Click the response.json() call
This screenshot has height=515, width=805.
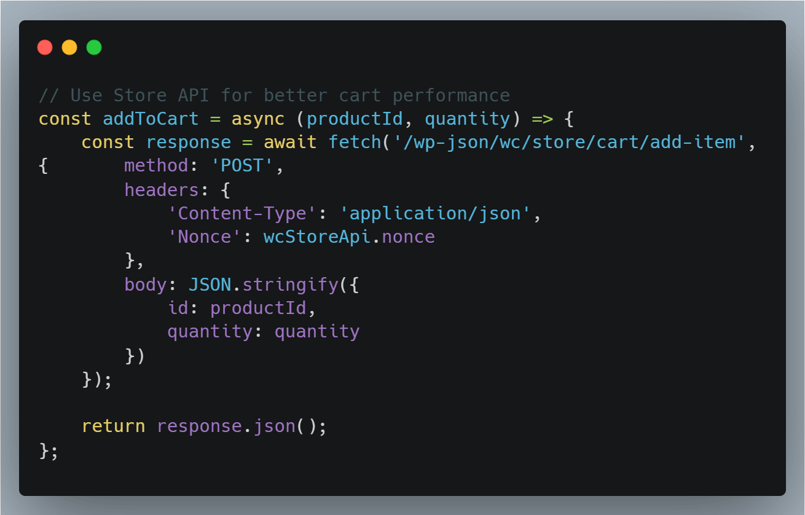(241, 427)
